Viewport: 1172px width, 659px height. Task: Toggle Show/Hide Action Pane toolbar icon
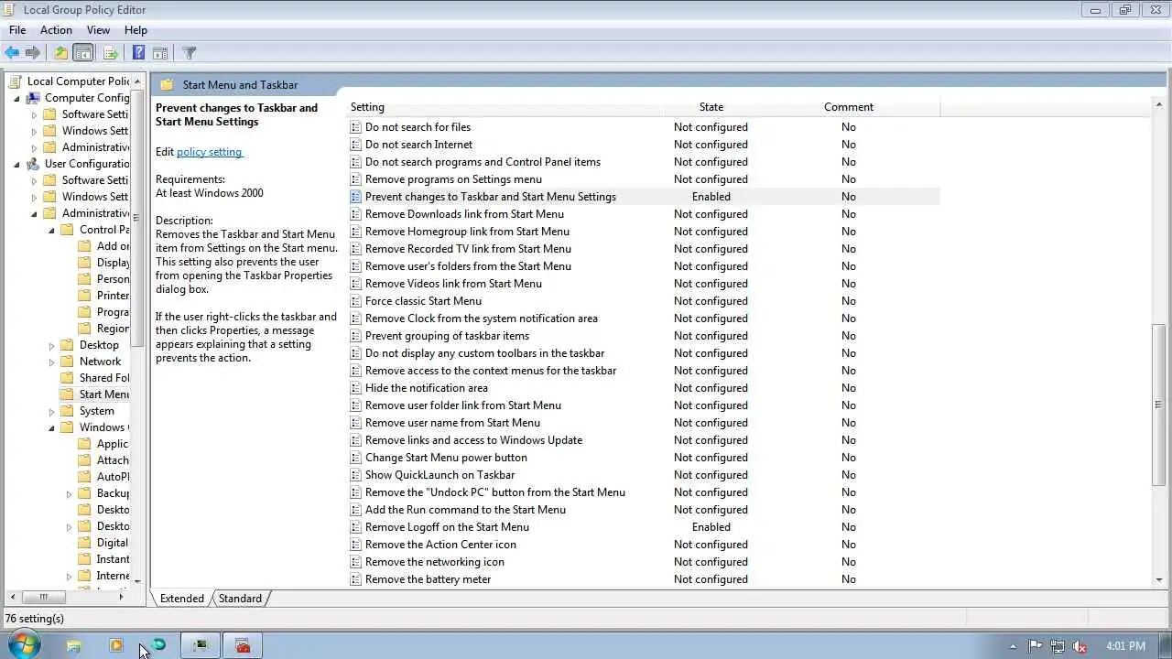[x=160, y=53]
